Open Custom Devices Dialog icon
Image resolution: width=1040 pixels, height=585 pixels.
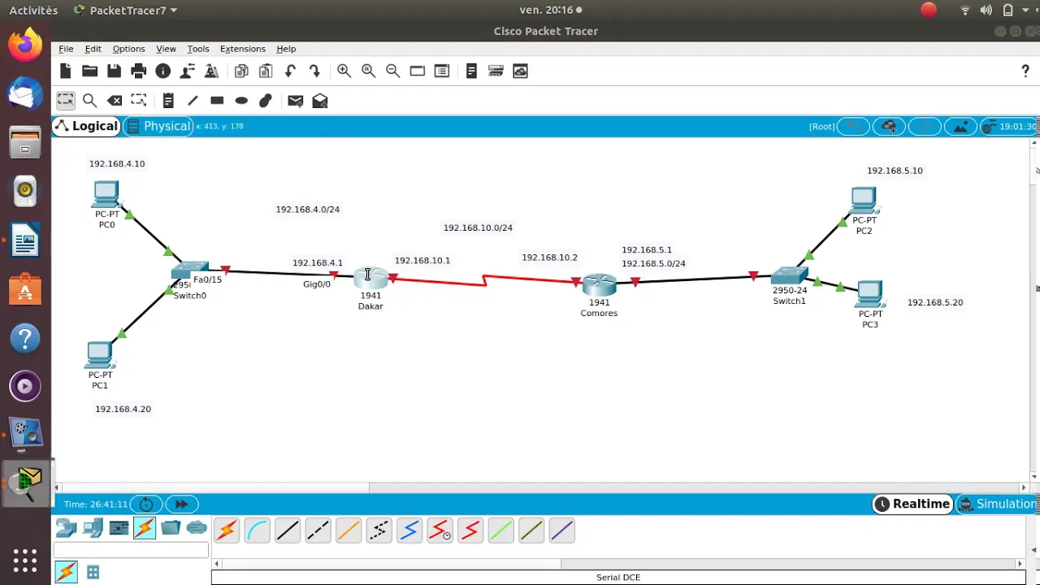(442, 71)
